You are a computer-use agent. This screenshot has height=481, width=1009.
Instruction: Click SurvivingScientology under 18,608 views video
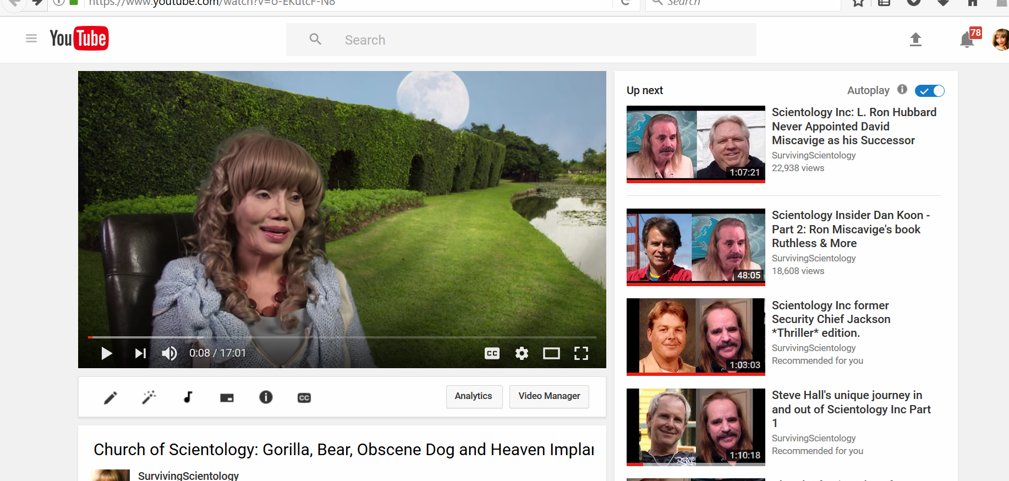tap(814, 259)
